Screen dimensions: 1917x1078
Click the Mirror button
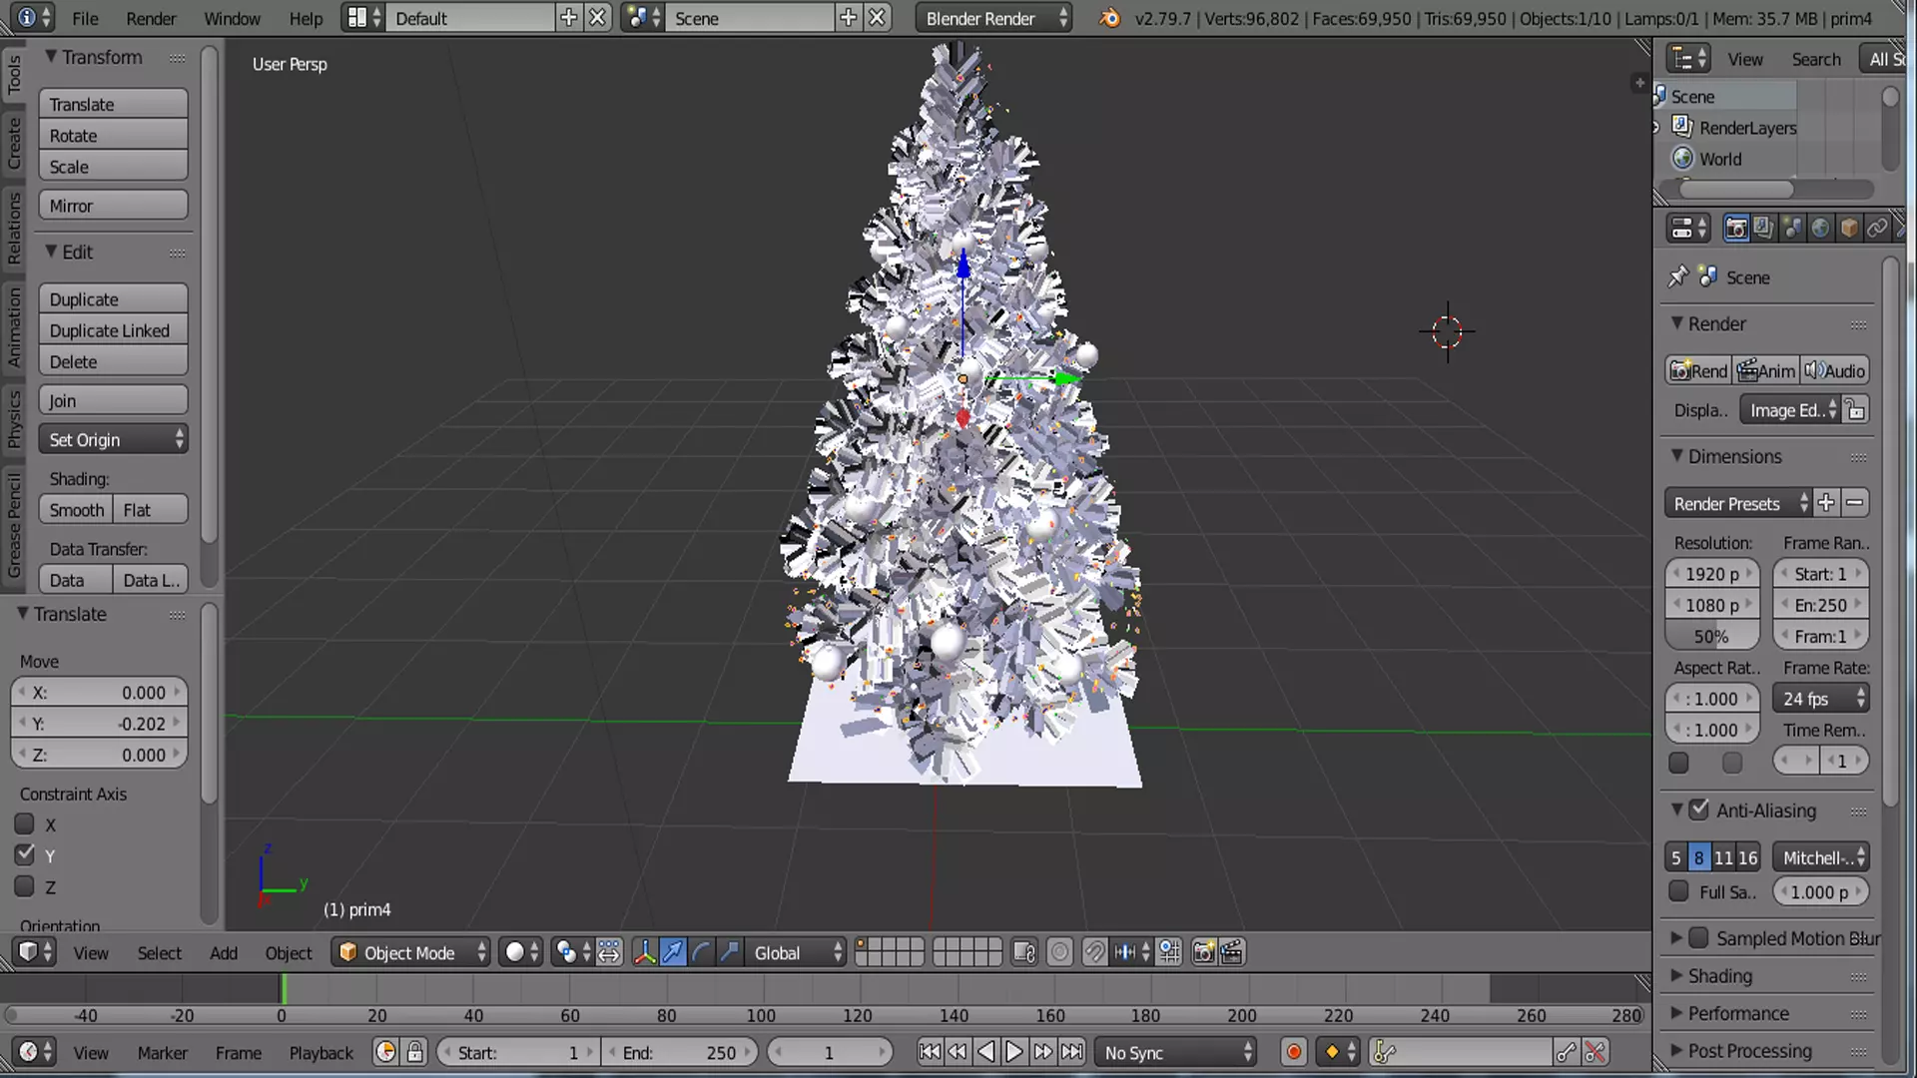[114, 206]
